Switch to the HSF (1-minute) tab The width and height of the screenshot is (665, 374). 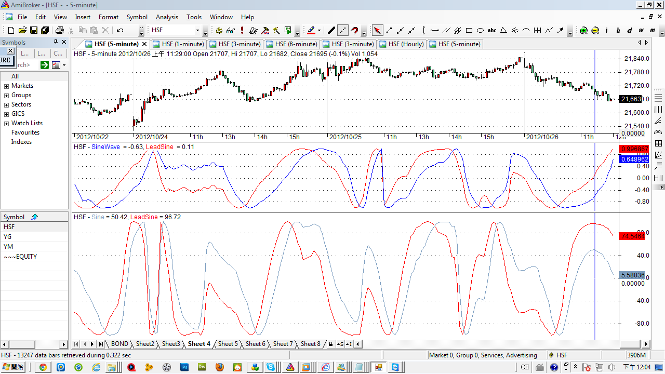[x=178, y=44]
